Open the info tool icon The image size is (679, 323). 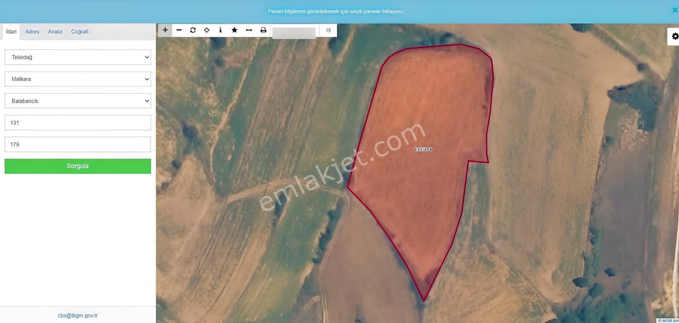point(220,30)
